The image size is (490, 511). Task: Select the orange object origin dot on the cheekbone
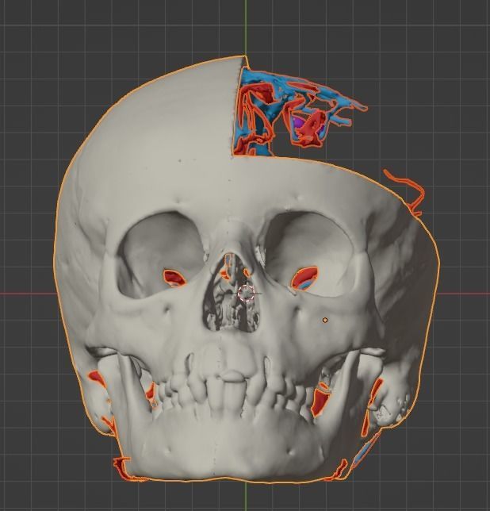(324, 321)
